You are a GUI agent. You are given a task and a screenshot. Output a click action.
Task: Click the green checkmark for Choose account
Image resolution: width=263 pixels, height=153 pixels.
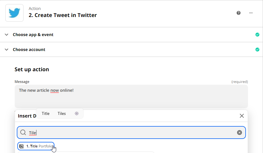click(257, 50)
